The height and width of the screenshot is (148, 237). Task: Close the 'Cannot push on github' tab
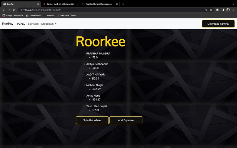click(77, 4)
